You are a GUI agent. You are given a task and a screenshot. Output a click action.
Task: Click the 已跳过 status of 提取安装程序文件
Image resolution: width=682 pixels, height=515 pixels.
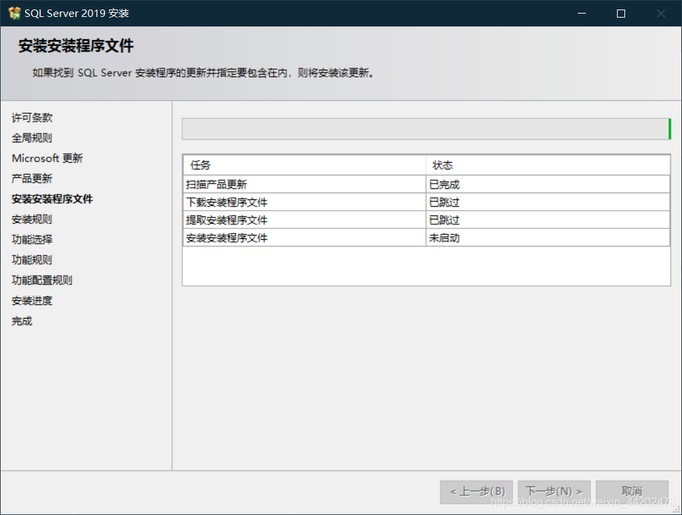pos(548,220)
